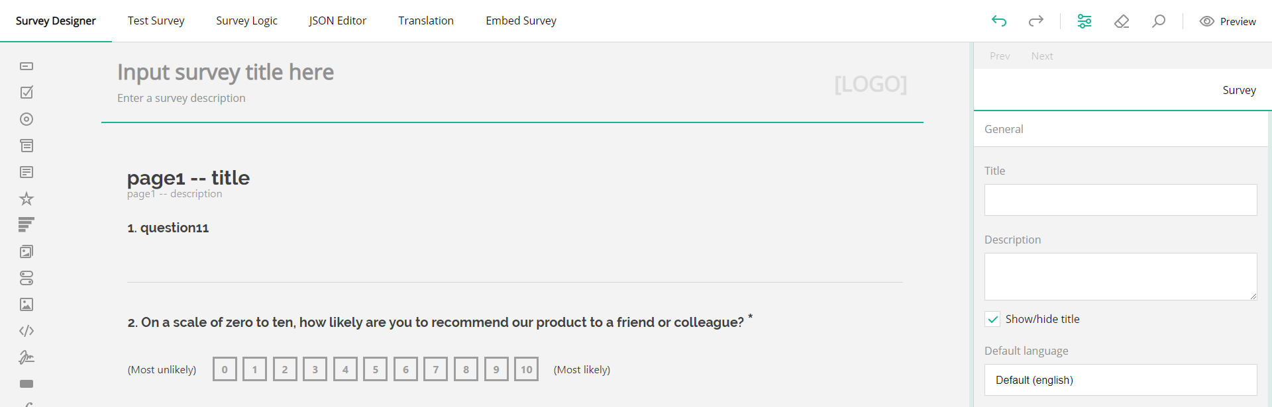Image resolution: width=1272 pixels, height=407 pixels.
Task: Add a Checkbox question from the toolbox
Action: (26, 93)
